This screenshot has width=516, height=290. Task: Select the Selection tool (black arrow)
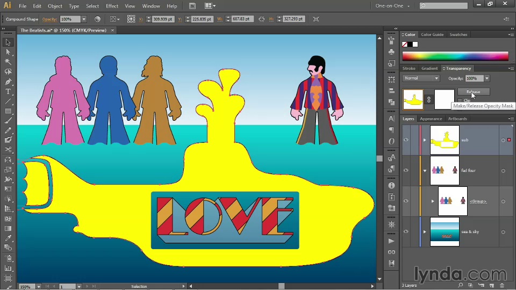[x=8, y=42]
